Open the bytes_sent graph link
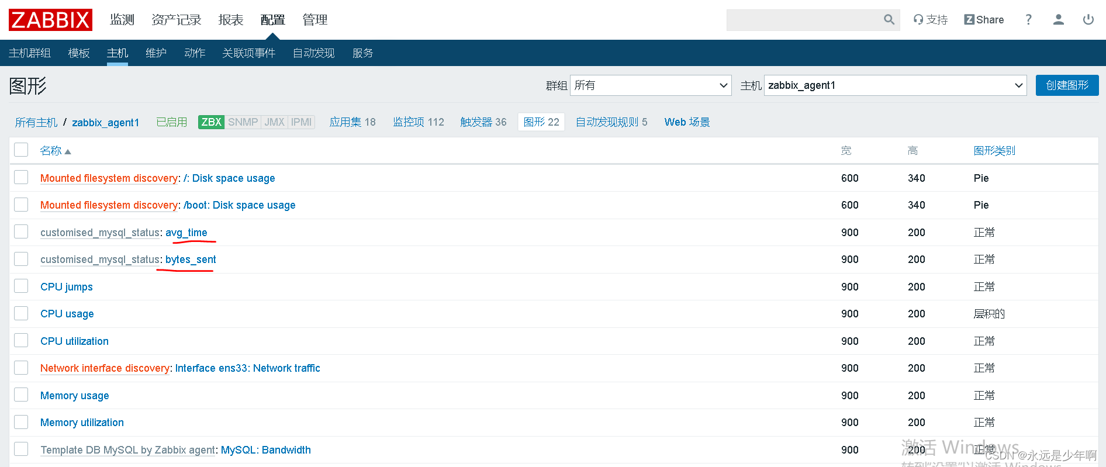The height and width of the screenshot is (467, 1106). [191, 260]
